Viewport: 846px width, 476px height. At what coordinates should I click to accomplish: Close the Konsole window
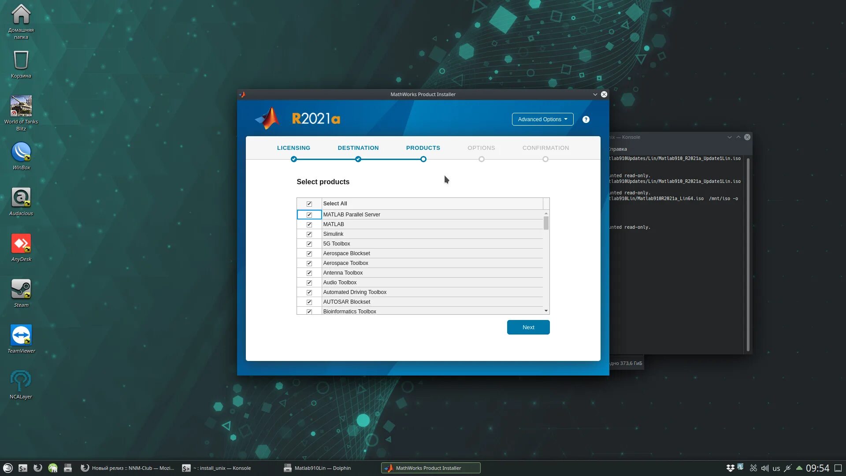[x=747, y=137]
